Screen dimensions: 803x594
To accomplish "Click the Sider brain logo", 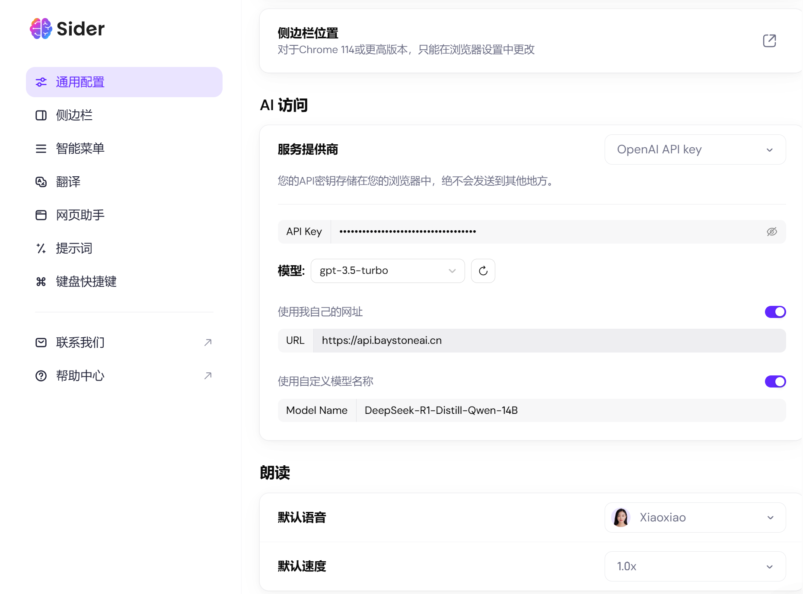I will [x=41, y=29].
